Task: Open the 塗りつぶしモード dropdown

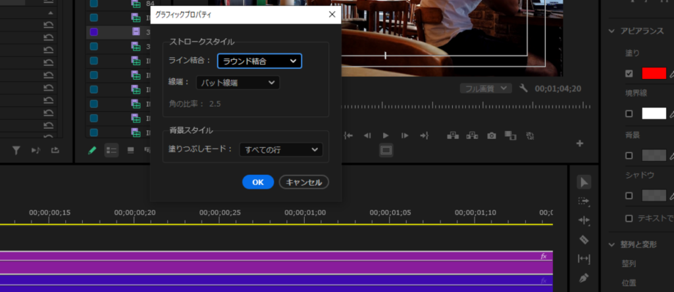Action: (x=280, y=150)
